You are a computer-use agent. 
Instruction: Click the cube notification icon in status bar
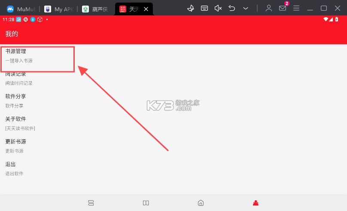(x=40, y=19)
